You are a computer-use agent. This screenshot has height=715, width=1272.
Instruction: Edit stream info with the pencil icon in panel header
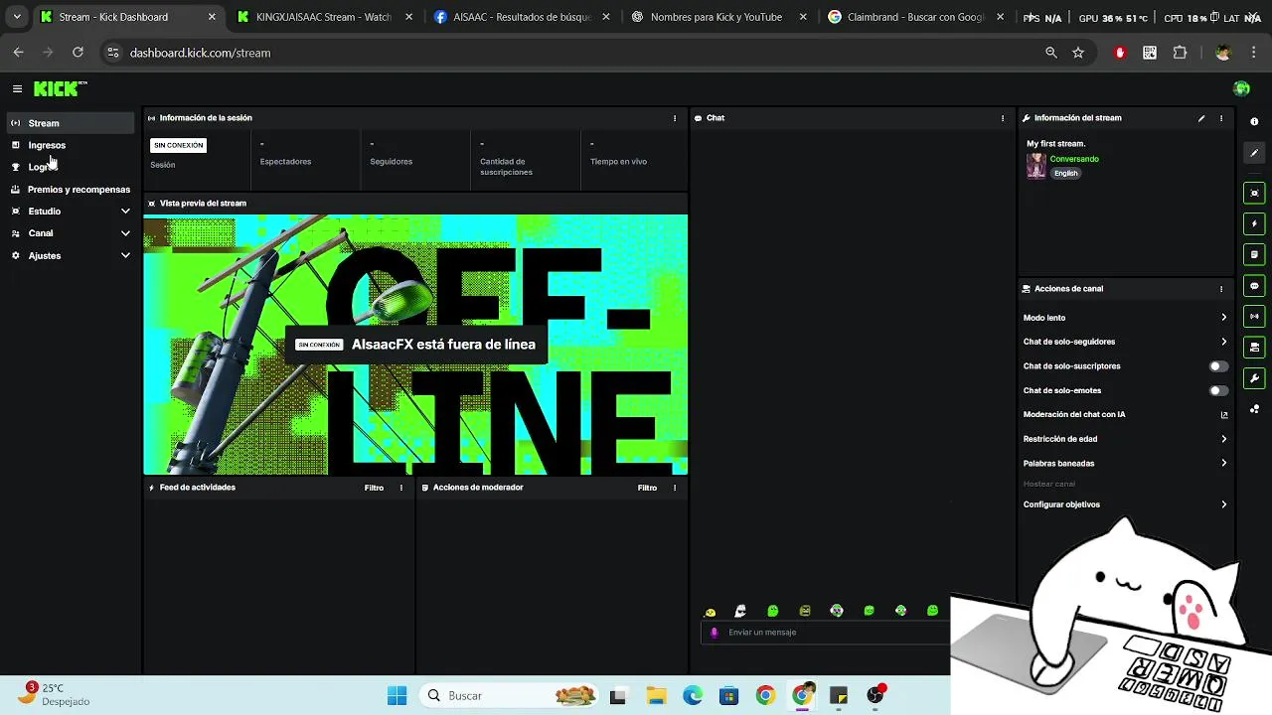click(x=1201, y=118)
